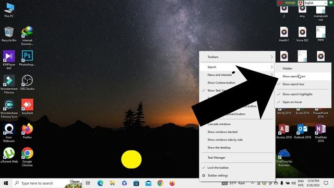Open Microsoft Store from the taskbar
The image size is (334, 188).
point(136,183)
